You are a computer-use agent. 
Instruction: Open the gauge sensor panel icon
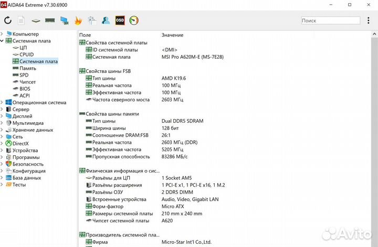tap(134, 20)
